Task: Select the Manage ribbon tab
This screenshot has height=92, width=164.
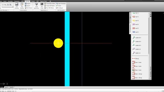Action: (27, 1)
